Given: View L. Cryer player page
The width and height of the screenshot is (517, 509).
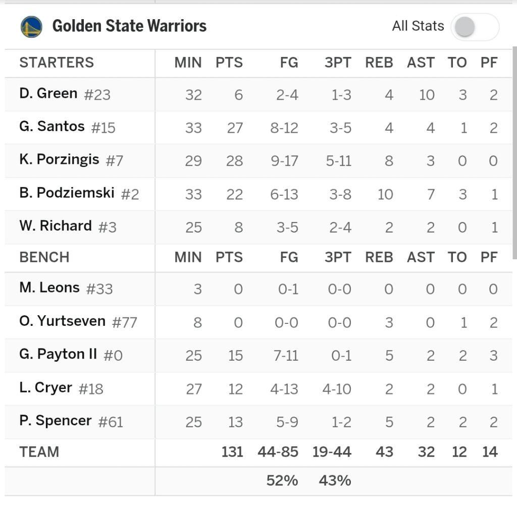Looking at the screenshot, I should pos(45,387).
